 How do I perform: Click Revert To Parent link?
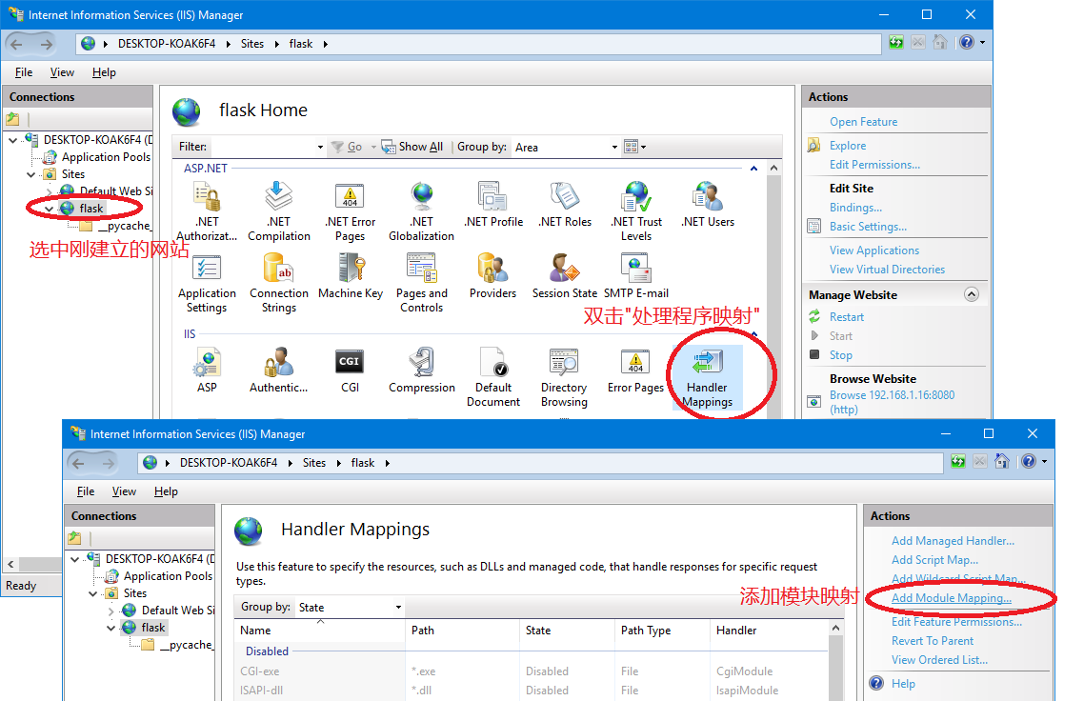tap(932, 641)
